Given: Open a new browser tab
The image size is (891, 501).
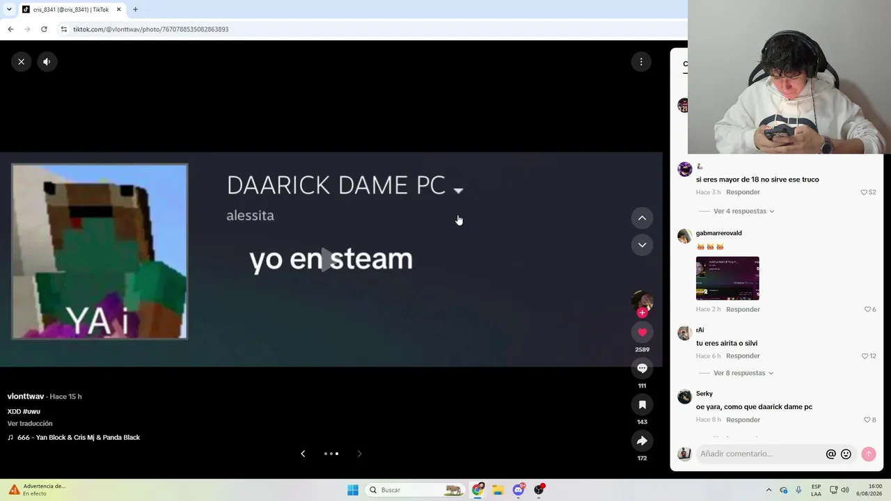Looking at the screenshot, I should (x=135, y=10).
